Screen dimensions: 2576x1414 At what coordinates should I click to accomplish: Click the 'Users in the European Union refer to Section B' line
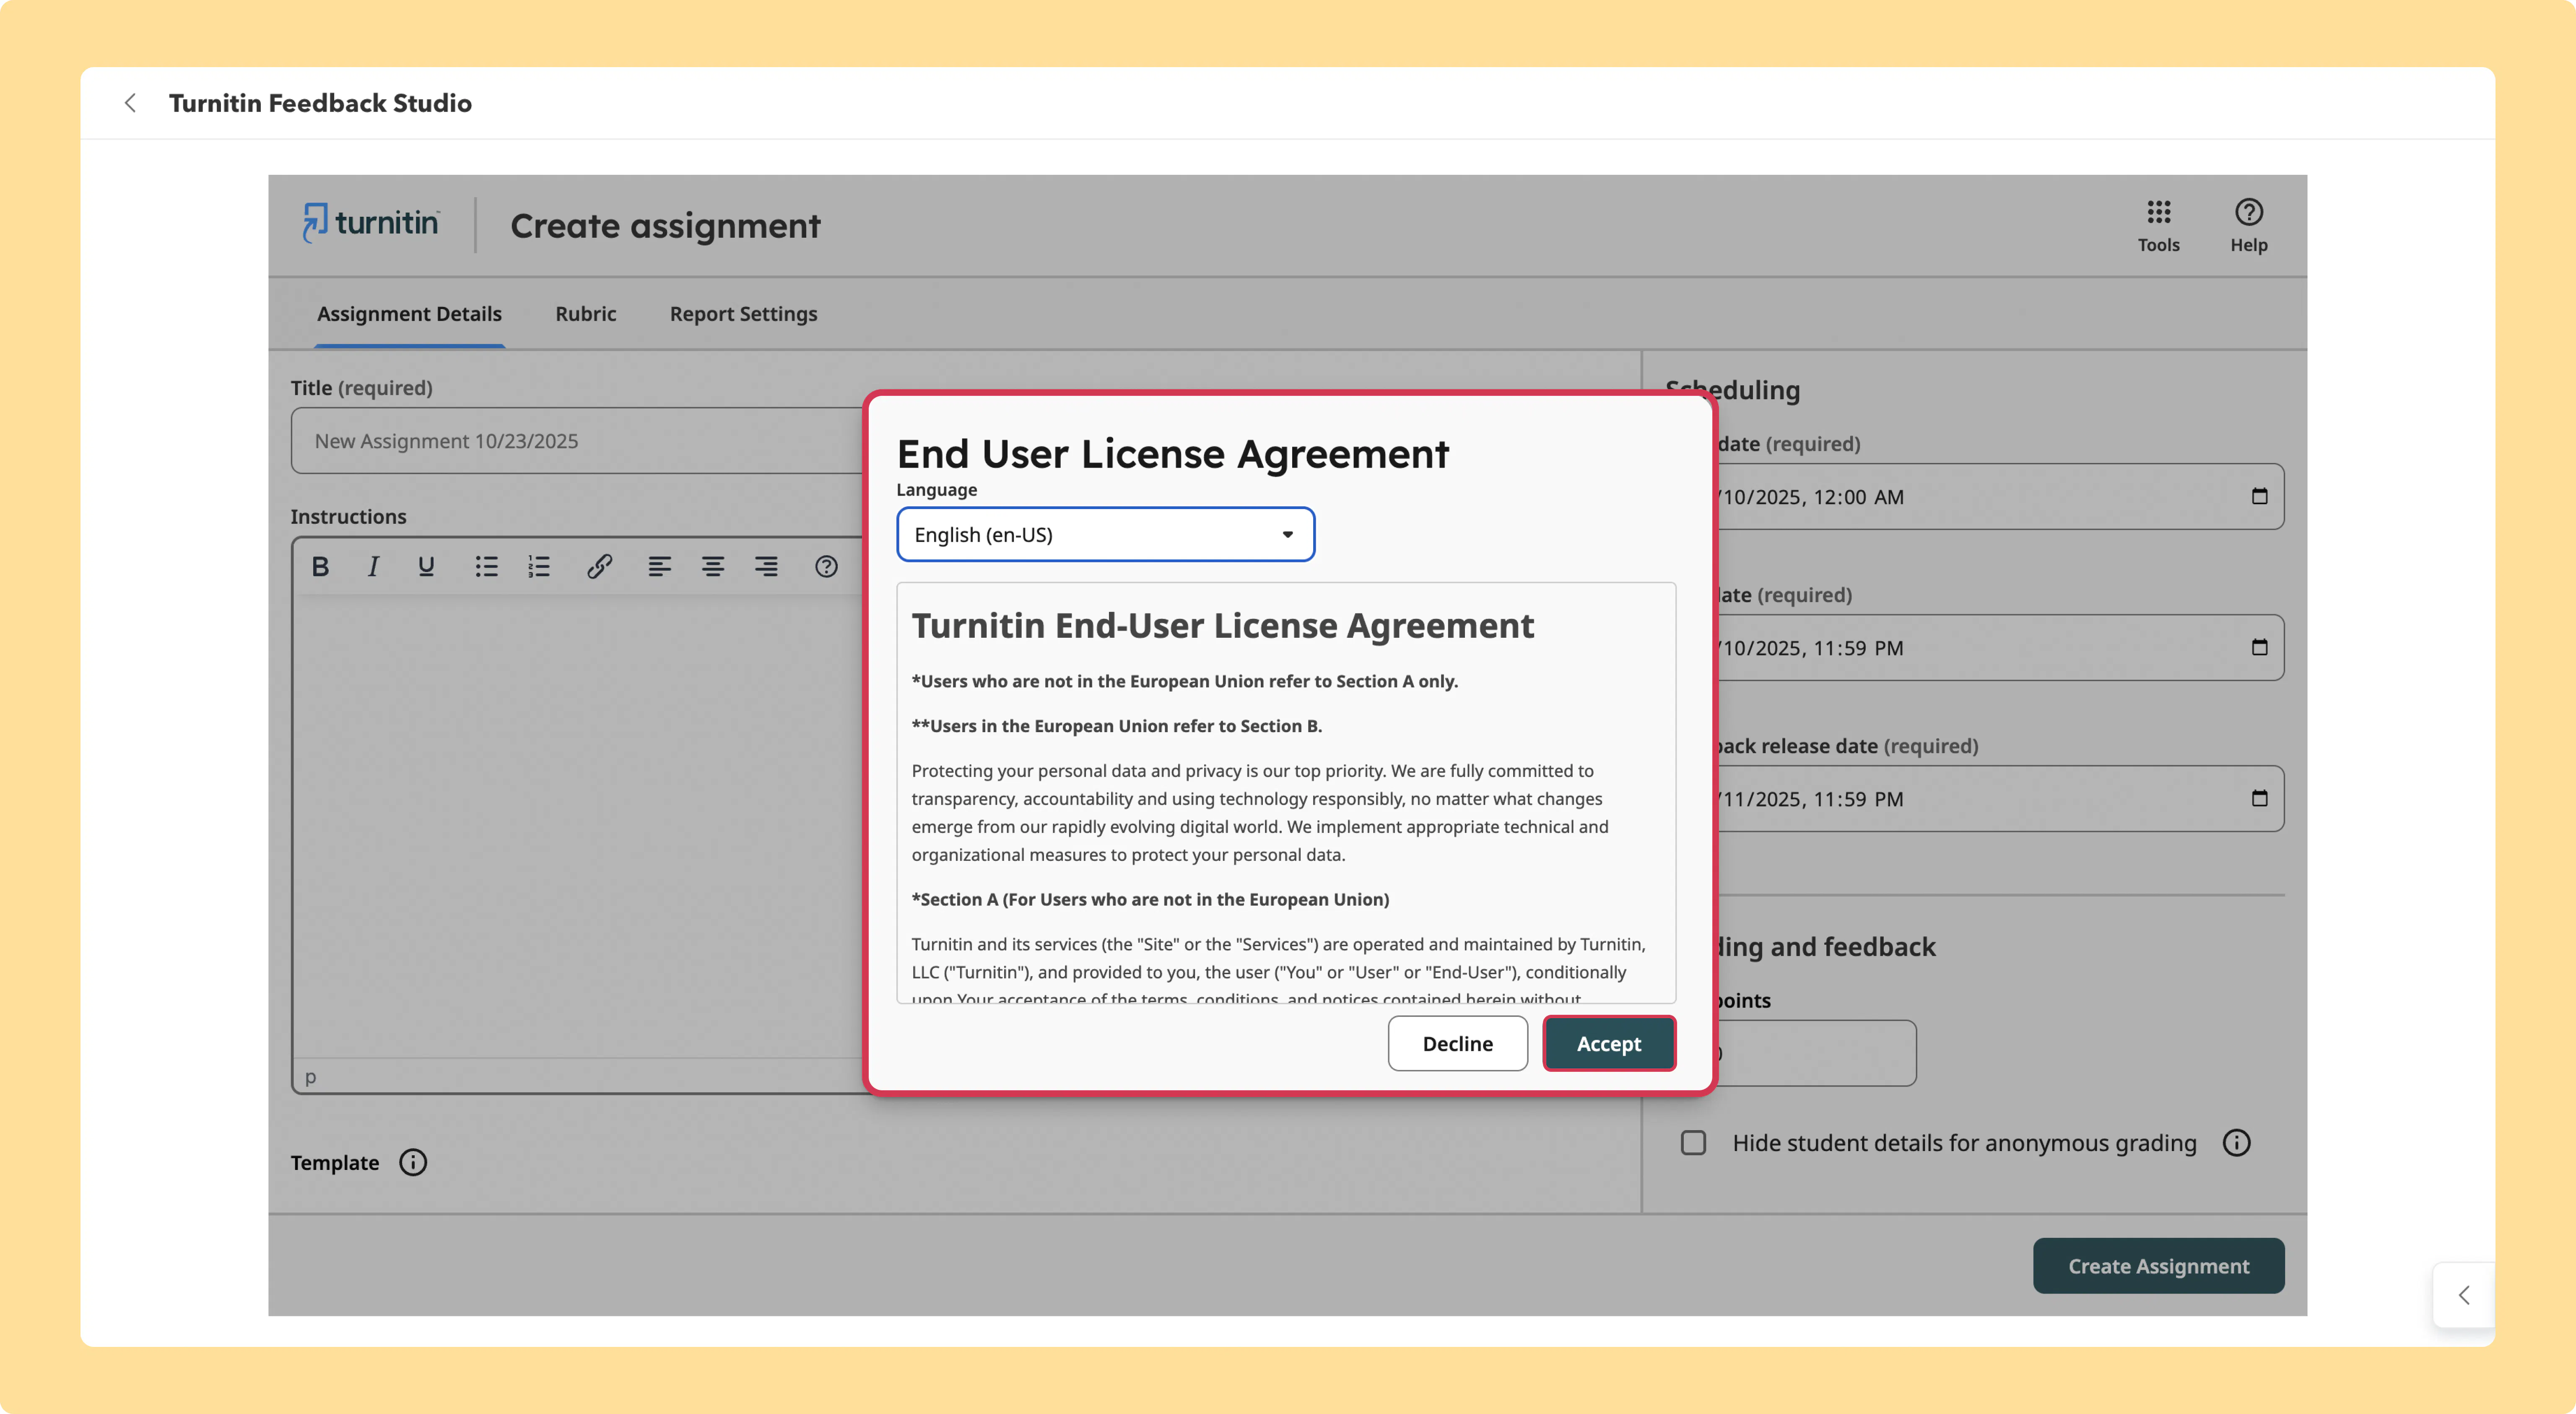pyautogui.click(x=1116, y=727)
